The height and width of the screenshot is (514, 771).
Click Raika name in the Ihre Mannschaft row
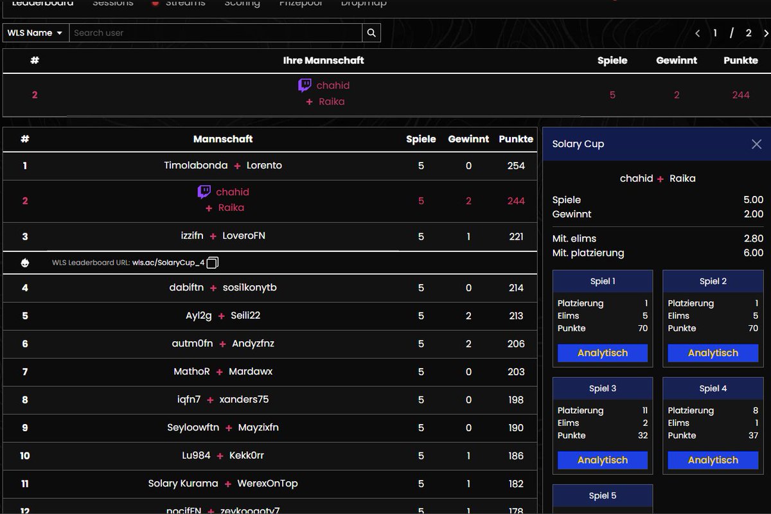pos(332,102)
